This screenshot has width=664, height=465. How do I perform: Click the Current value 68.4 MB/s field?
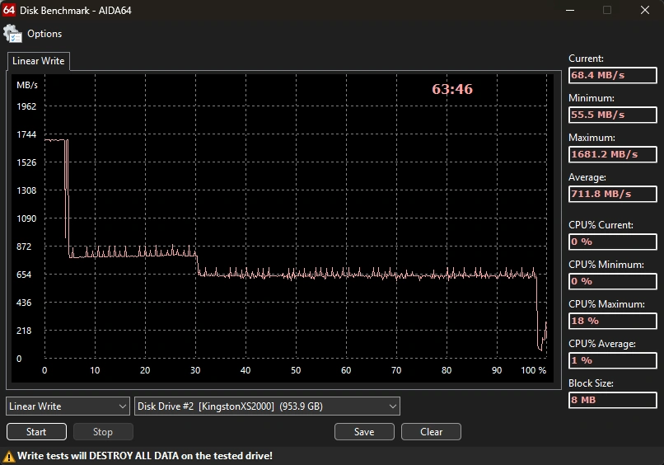(613, 75)
